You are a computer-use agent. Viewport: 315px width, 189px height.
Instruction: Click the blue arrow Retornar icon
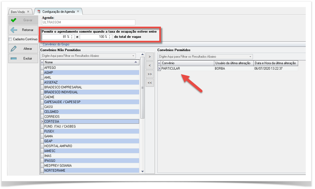click(x=14, y=30)
